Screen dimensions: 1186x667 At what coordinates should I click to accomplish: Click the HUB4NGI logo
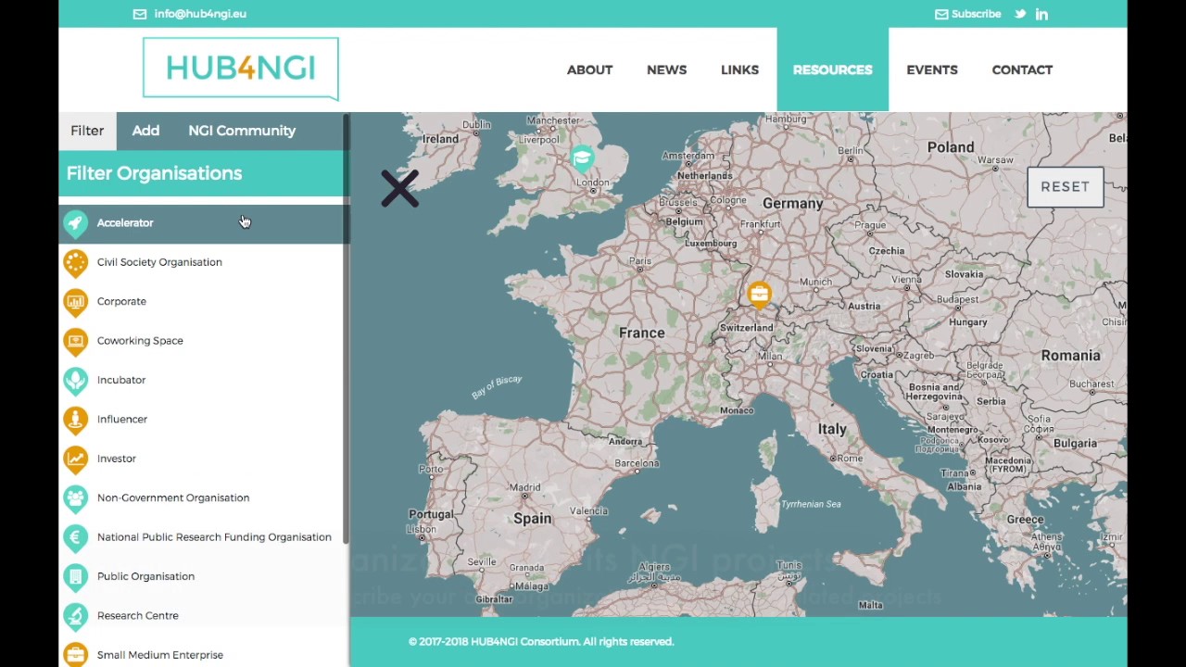tap(241, 69)
